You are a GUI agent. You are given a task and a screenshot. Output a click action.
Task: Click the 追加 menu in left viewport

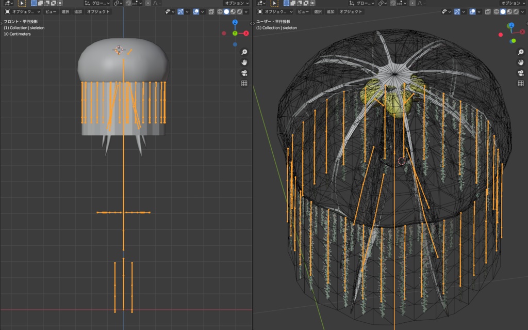78,11
